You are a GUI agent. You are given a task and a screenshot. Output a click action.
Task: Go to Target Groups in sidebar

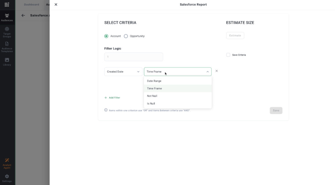(7, 32)
